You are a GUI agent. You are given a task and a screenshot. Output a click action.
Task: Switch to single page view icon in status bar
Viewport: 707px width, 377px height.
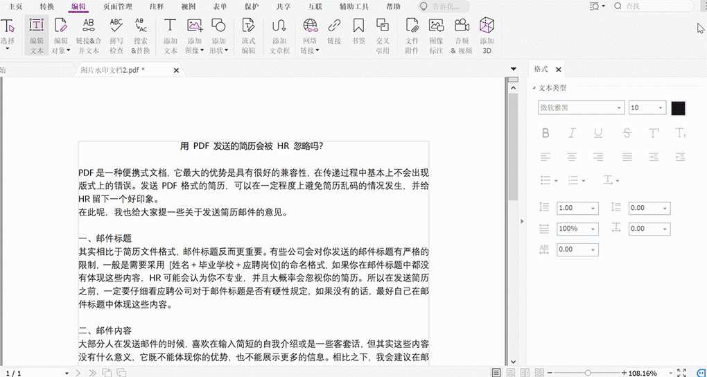click(x=496, y=373)
